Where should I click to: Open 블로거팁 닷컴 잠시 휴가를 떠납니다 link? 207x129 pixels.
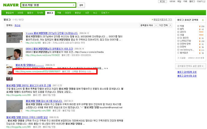(44, 101)
